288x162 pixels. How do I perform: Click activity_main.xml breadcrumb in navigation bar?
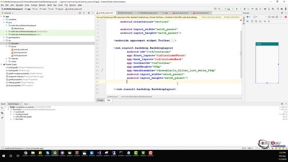[73, 9]
